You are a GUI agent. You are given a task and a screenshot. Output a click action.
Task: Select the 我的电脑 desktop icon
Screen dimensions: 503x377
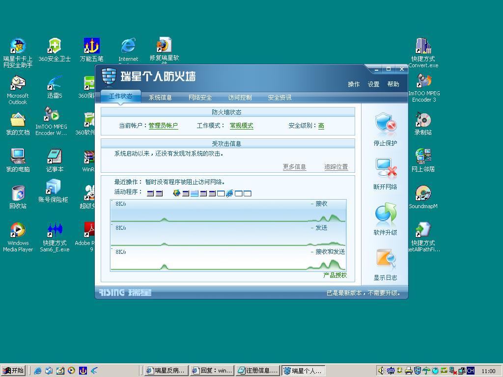pyautogui.click(x=18, y=161)
